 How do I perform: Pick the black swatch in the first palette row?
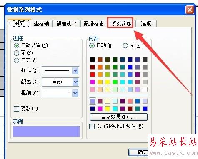click(x=93, y=60)
